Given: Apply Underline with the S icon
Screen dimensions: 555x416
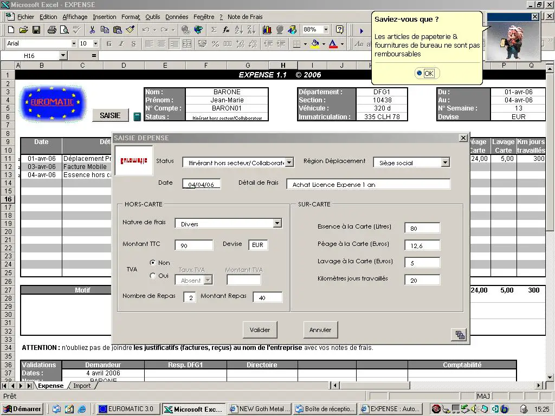Looking at the screenshot, I should [133, 44].
